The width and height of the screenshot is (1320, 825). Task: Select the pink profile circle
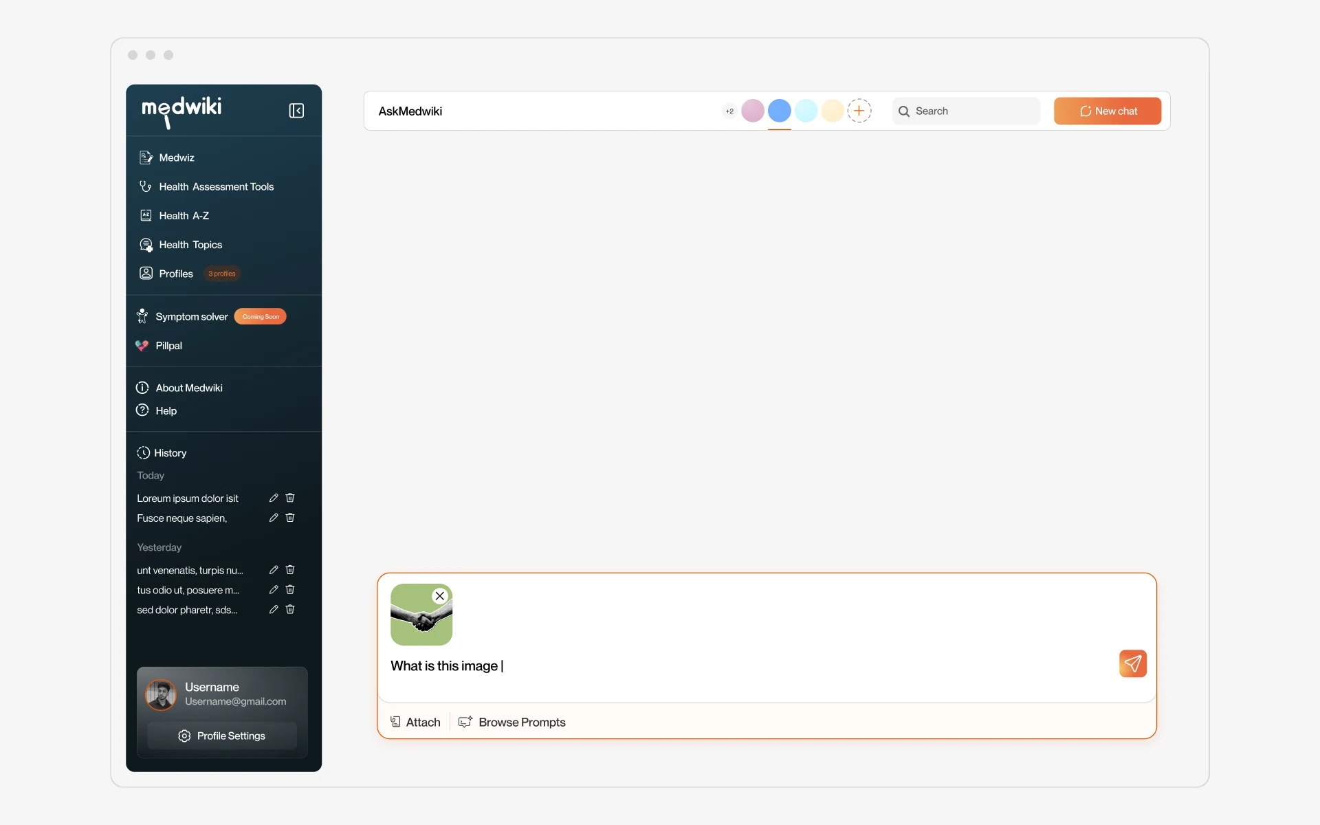pos(753,111)
